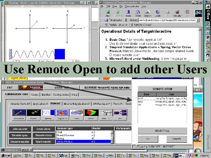Viewport: 211px width, 158px height.
Task: Select Chat session row
Action: click(83, 132)
